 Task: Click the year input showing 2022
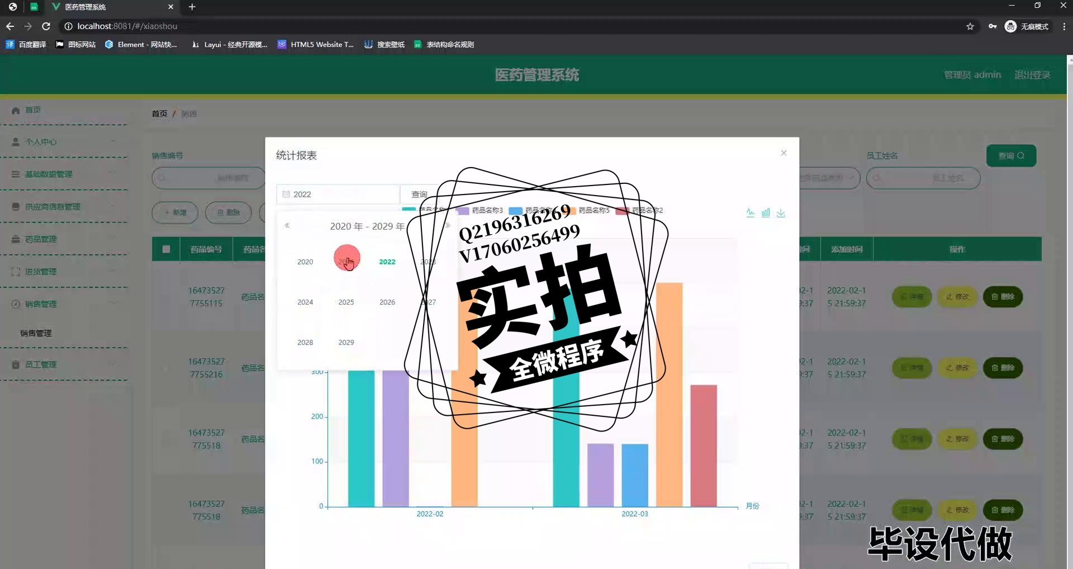[338, 194]
